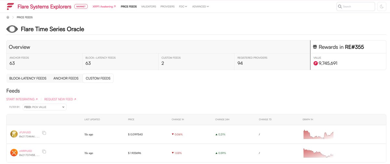Screen dimensions: 390x164
Task: Click the Flare Systems Explorers title
Action: 45,6
